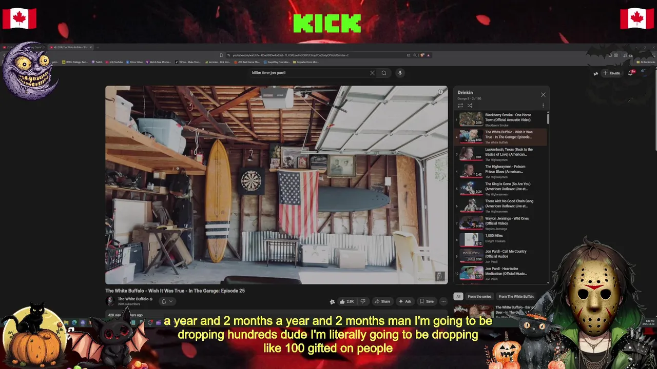Click the browser address bar URL

tap(291, 55)
